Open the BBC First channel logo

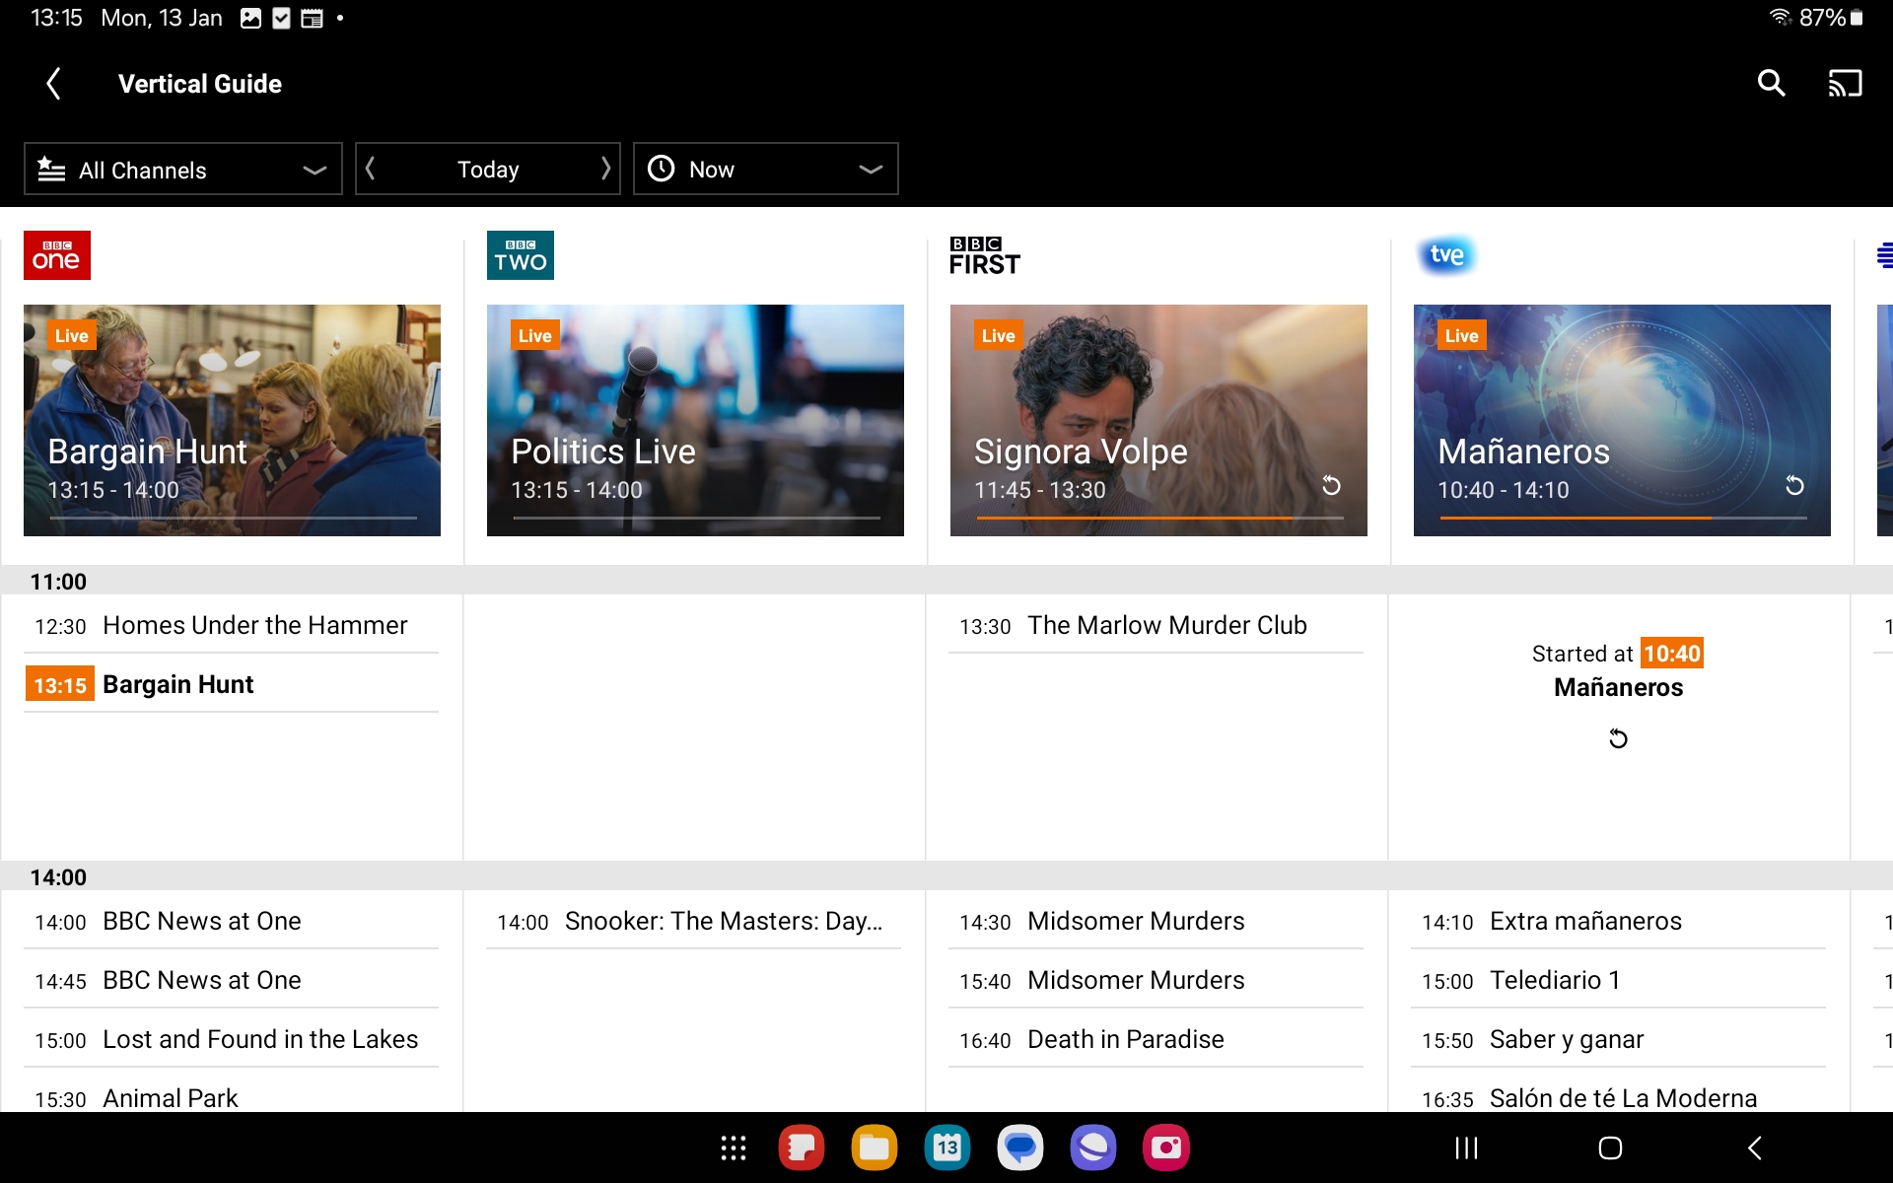point(984,255)
